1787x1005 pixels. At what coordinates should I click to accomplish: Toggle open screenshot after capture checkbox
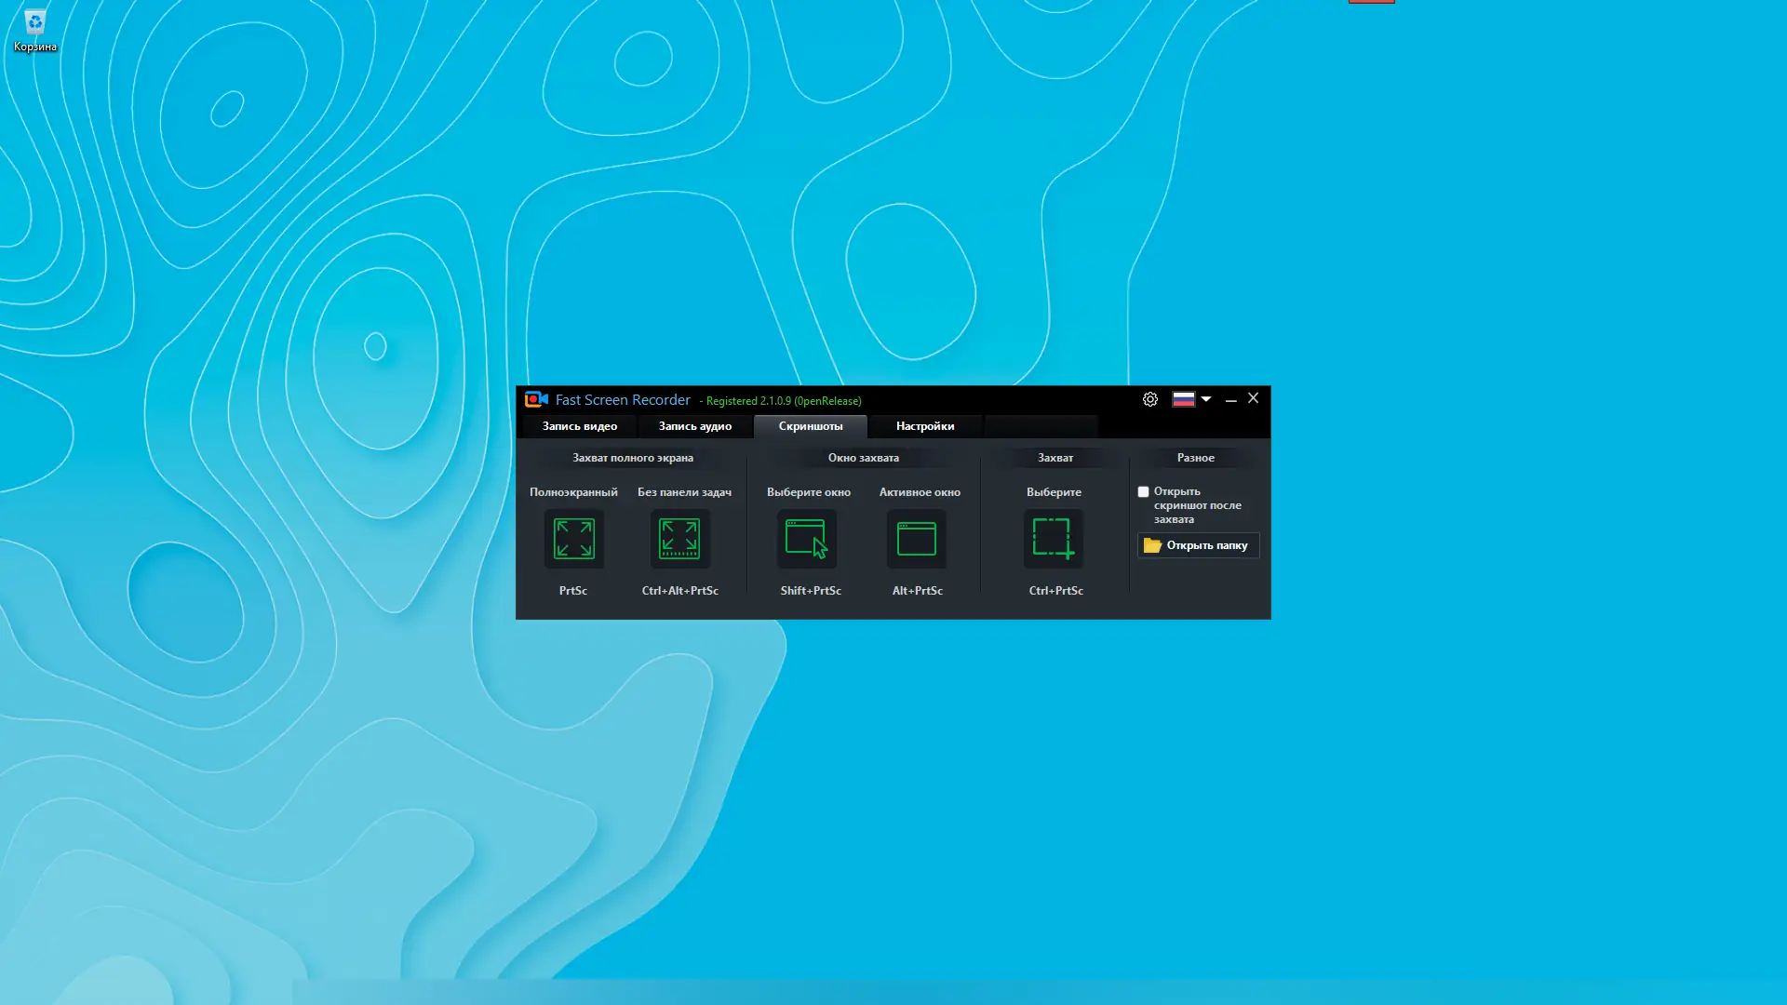[1143, 491]
